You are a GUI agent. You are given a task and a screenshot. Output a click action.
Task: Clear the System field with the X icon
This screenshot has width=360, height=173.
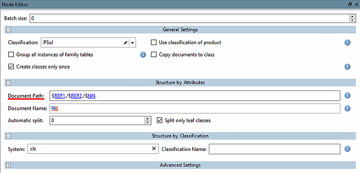pos(154,149)
